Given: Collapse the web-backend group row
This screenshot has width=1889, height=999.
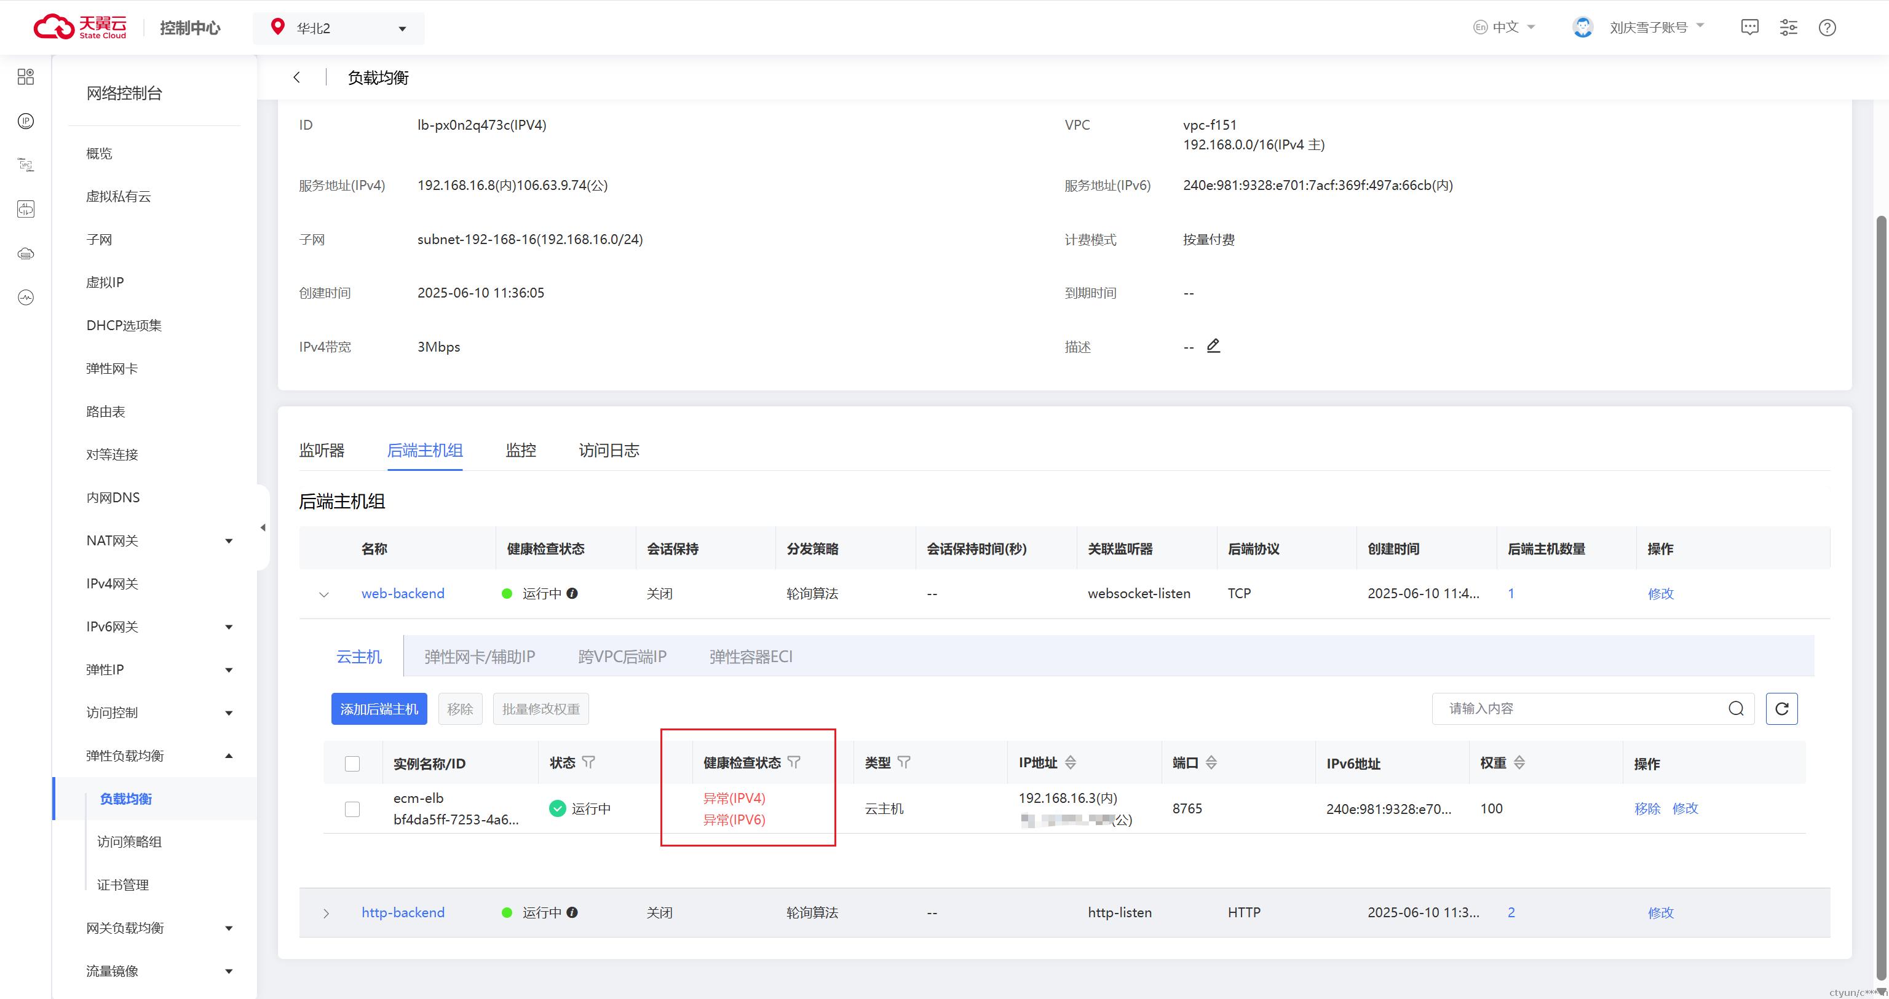Looking at the screenshot, I should click(x=323, y=594).
